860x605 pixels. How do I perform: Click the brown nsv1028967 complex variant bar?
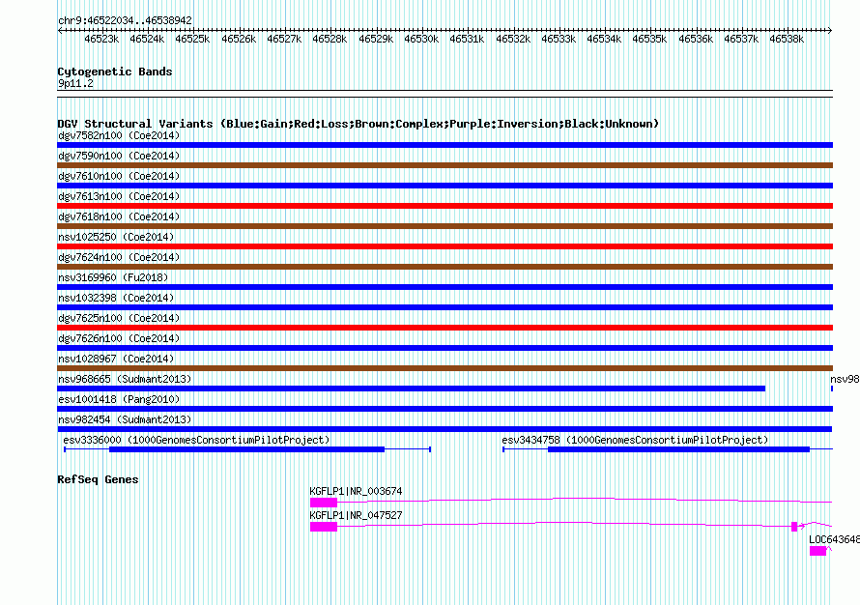click(444, 368)
